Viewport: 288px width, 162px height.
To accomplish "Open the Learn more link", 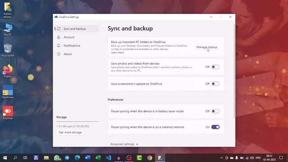I will click(117, 53).
